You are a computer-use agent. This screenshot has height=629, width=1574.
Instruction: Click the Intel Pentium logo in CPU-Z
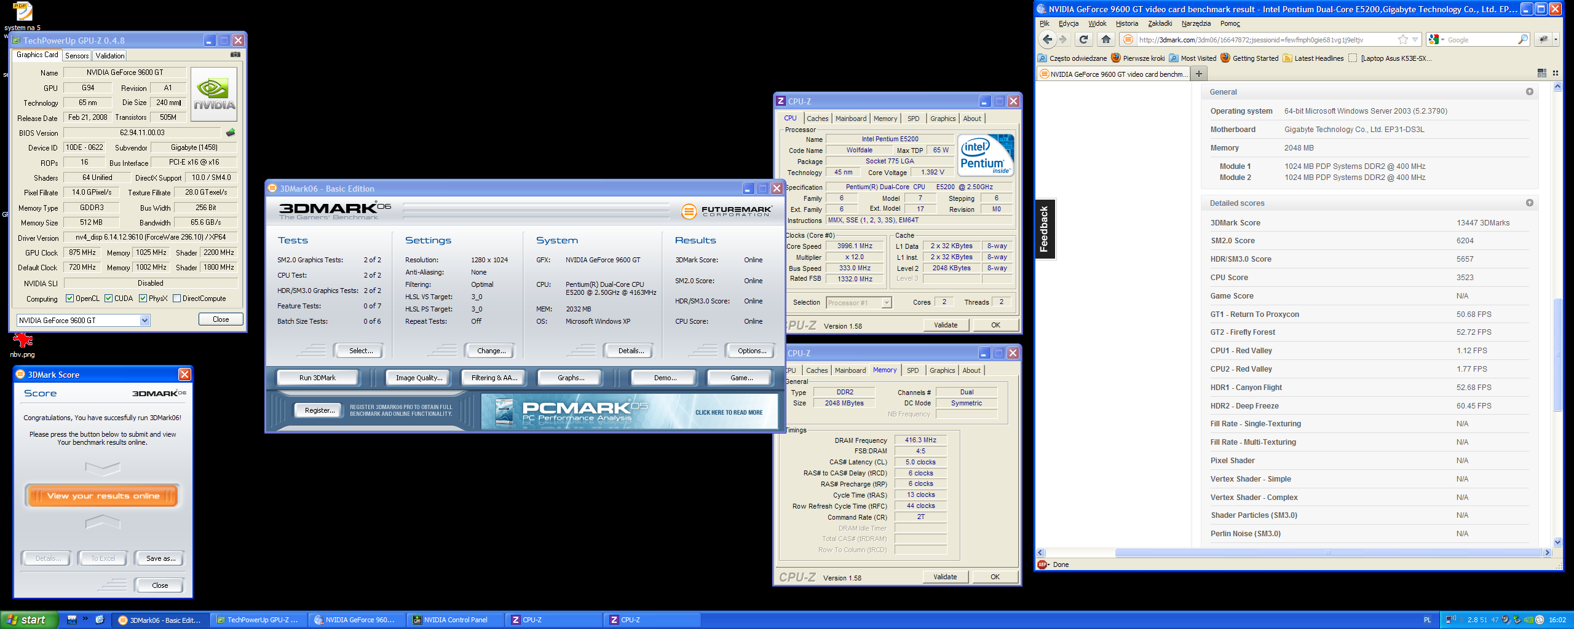[986, 155]
